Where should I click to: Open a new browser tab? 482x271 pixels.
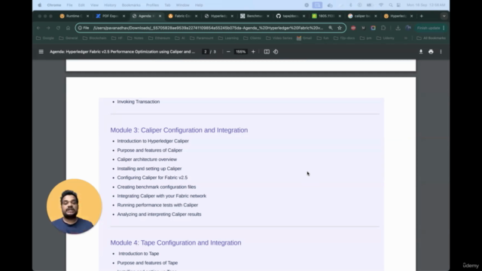422,16
